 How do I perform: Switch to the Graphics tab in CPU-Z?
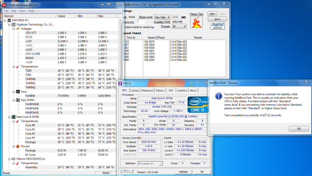tap(182, 91)
